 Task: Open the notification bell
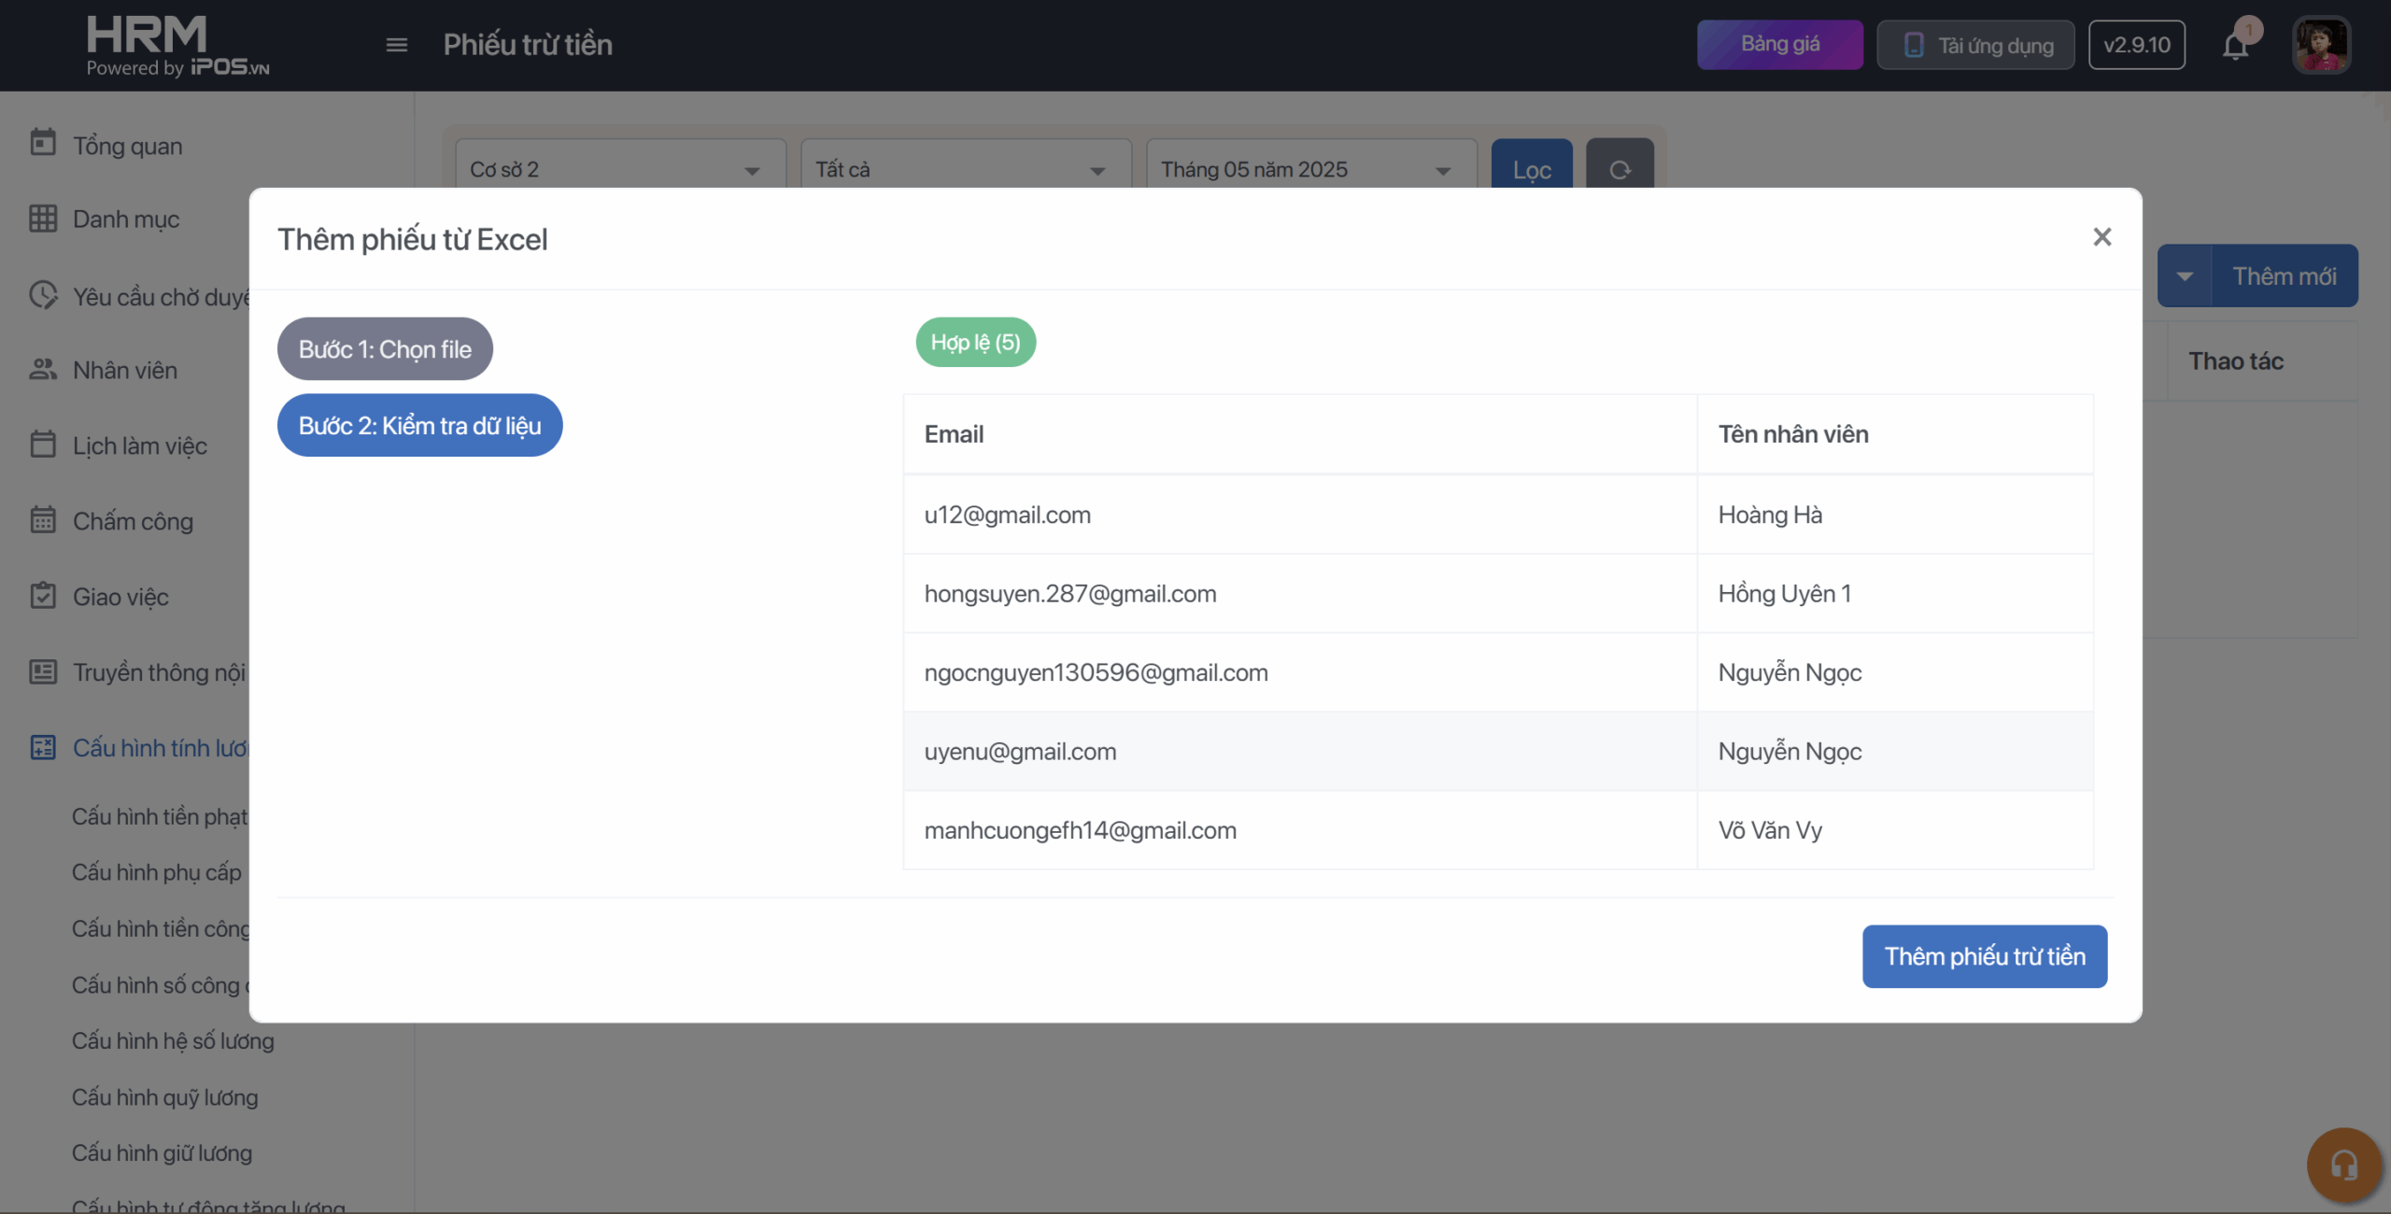pos(2235,45)
